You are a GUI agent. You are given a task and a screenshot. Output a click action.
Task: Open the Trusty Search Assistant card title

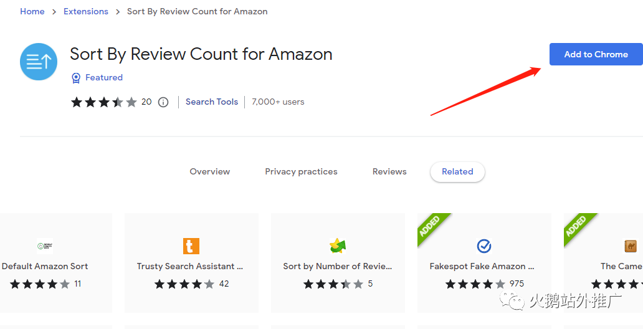pos(190,266)
